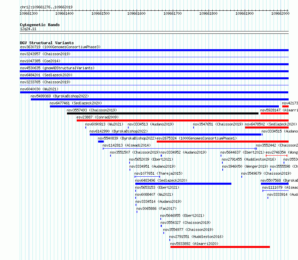Open nsv3554977 (Chaisson2019) variant
Image resolution: width=298 pixels, height=260 pixels.
[188, 230]
